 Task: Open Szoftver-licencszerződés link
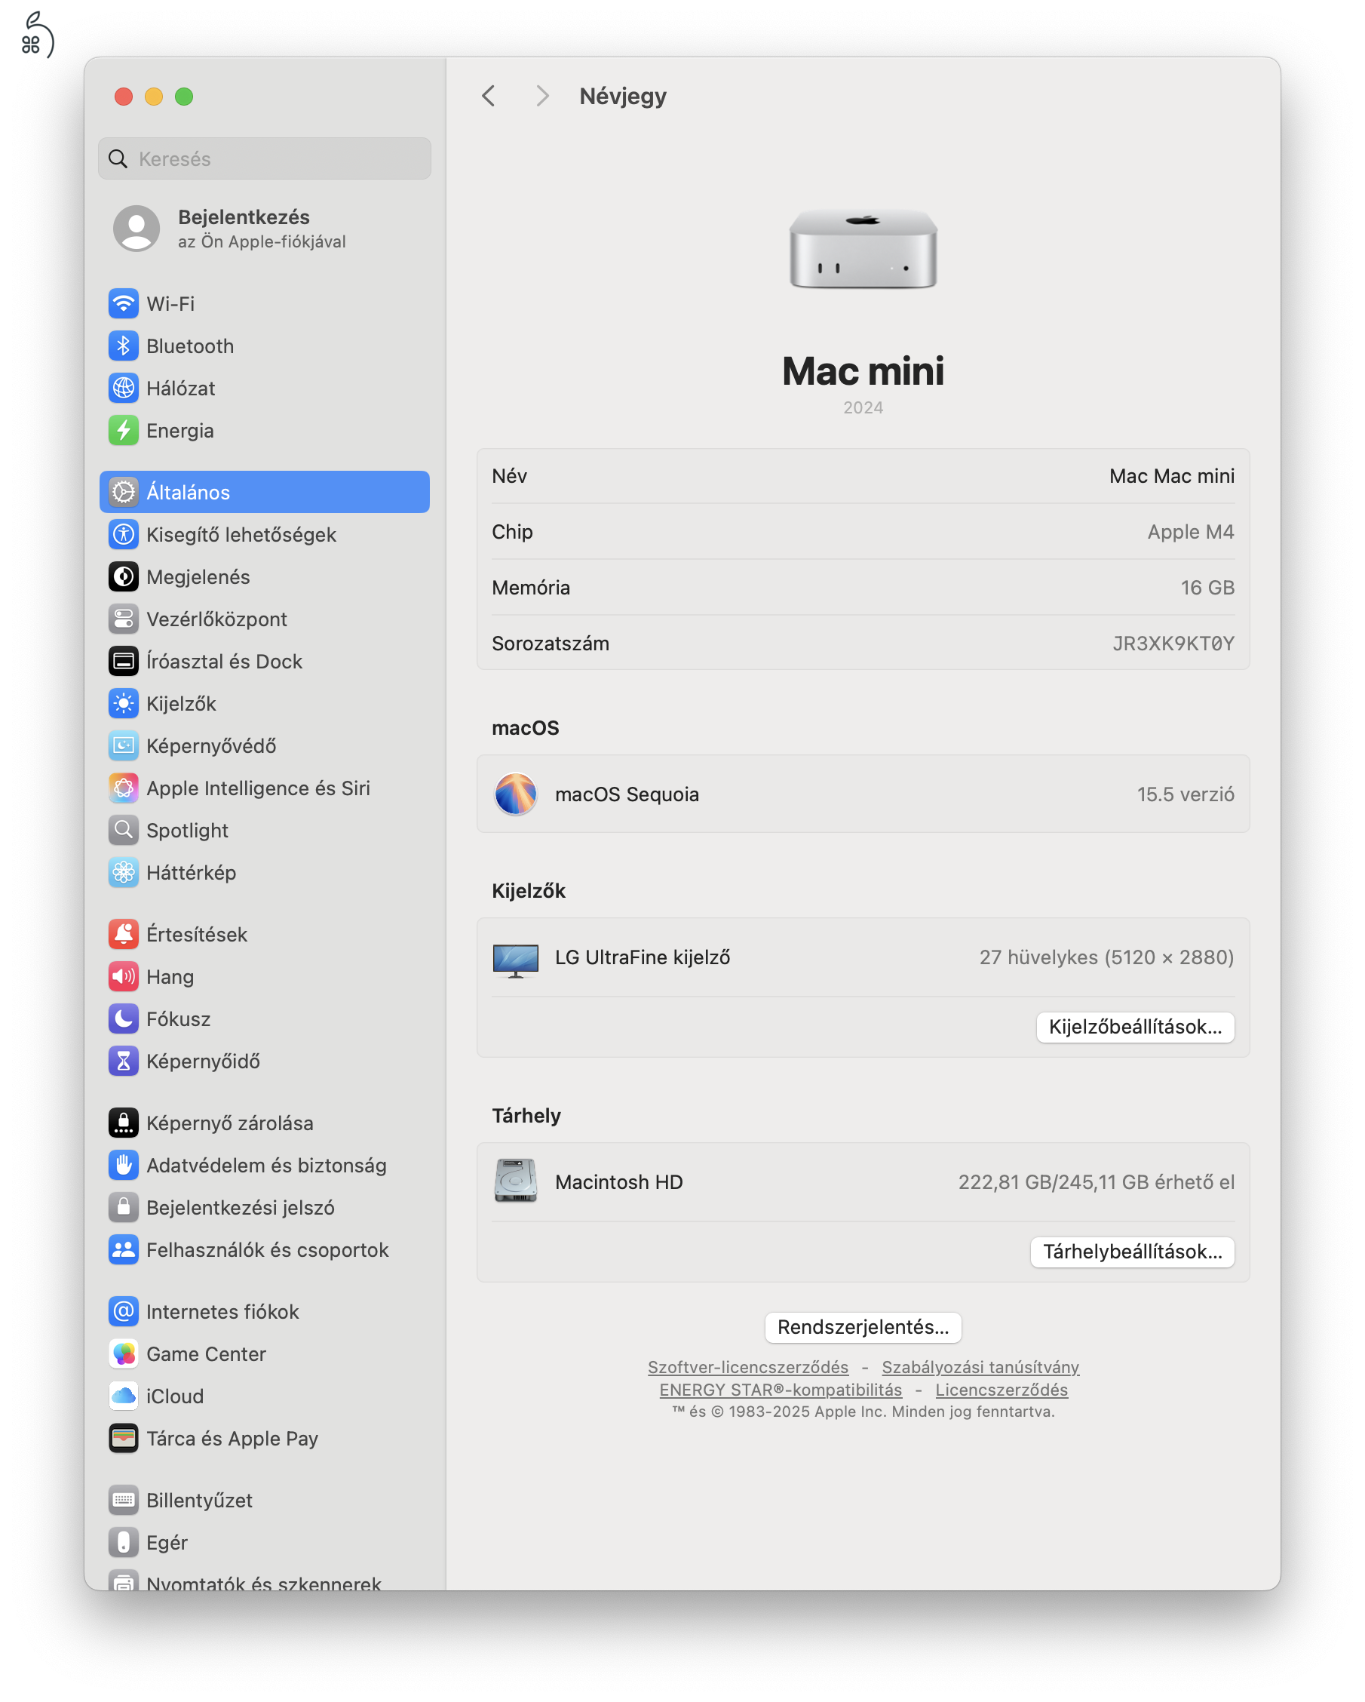coord(748,1367)
